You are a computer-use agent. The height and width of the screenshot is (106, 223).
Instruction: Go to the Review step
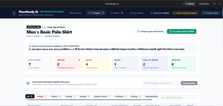(x=117, y=13)
